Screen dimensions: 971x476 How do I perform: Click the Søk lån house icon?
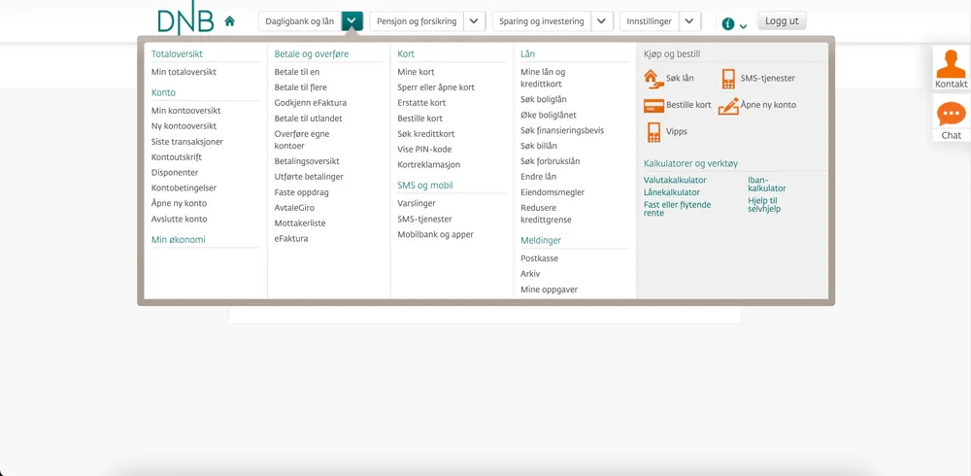point(653,79)
